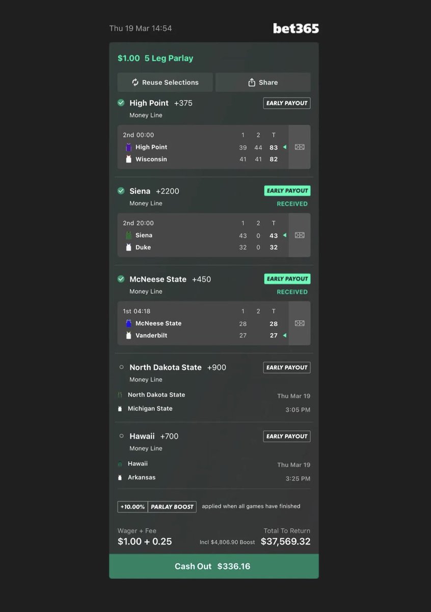Click the High Point purple jersey icon
Image resolution: width=431 pixels, height=612 pixels.
pyautogui.click(x=129, y=147)
